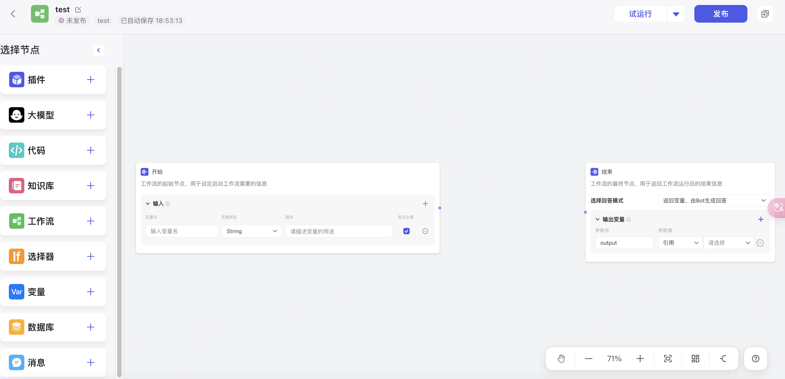Add a 插件 plugin node

point(90,80)
